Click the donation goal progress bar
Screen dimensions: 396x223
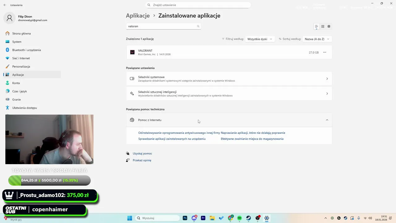click(49, 180)
